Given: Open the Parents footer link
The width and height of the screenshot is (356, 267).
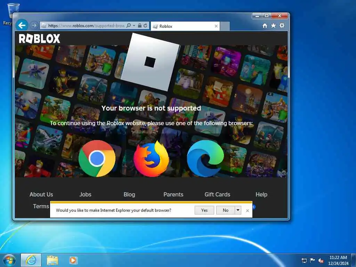Looking at the screenshot, I should (173, 195).
